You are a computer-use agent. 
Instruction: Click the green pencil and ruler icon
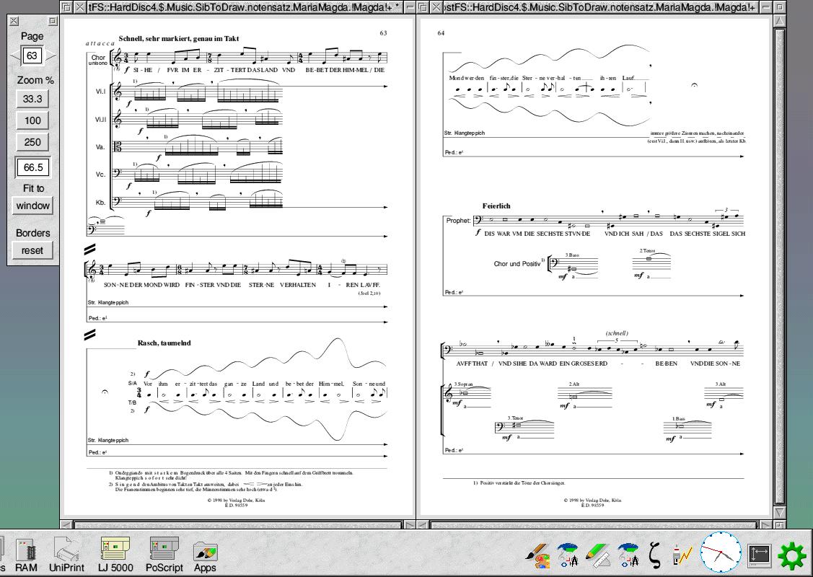coord(598,555)
